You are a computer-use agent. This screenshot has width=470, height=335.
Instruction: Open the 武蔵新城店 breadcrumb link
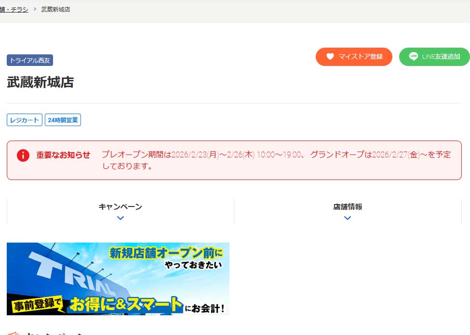[55, 9]
